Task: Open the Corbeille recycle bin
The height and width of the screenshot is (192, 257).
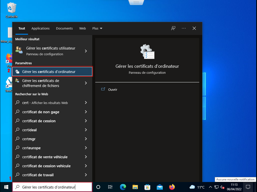Action: 11,8
